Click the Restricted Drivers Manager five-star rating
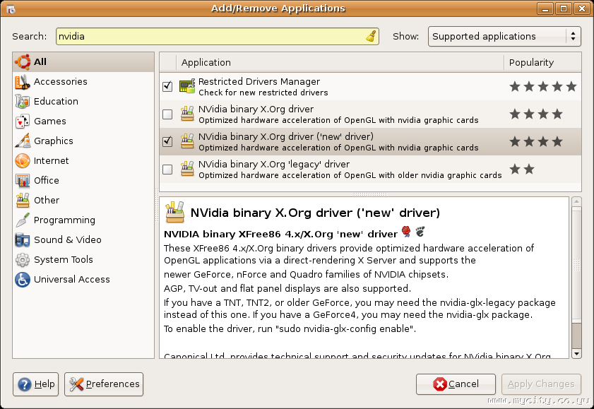594x409 pixels. point(543,86)
